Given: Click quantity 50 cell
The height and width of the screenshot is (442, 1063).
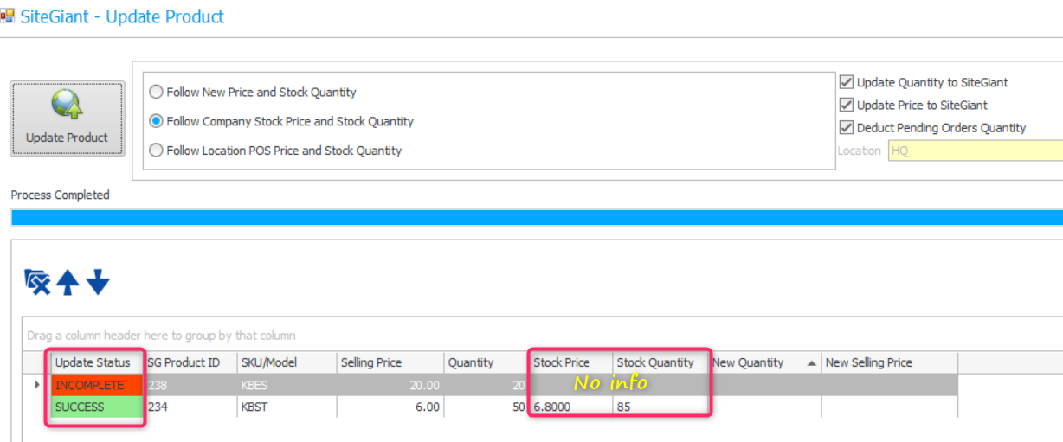Looking at the screenshot, I should coord(486,407).
